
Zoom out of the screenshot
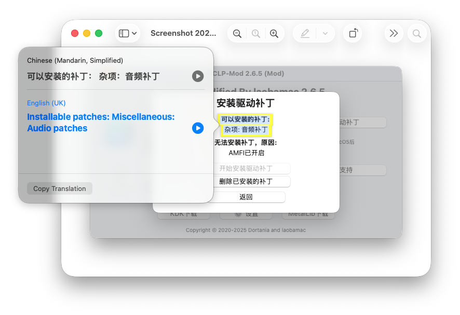(237, 33)
